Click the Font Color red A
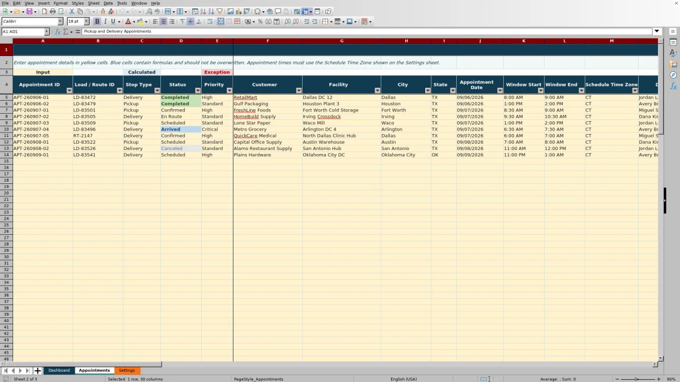680x382 pixels. coord(128,22)
